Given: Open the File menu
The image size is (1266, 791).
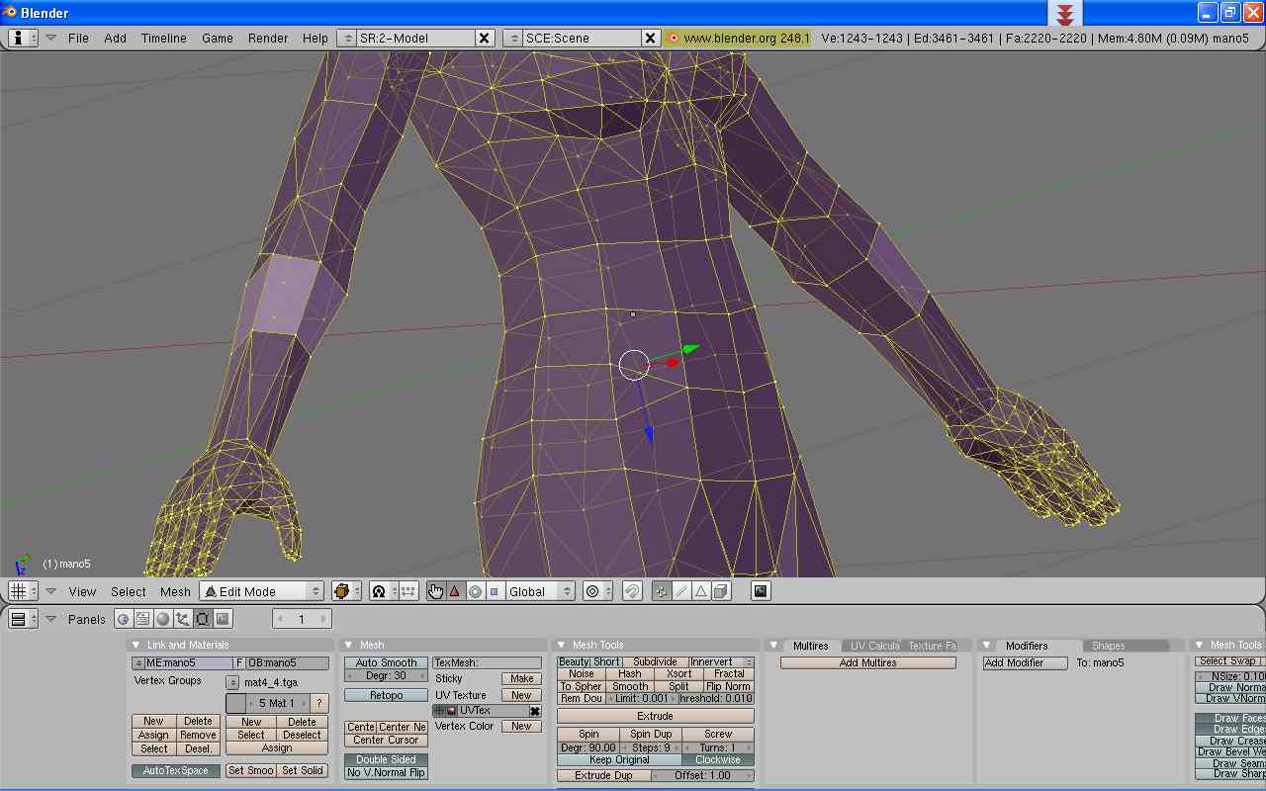Looking at the screenshot, I should point(78,38).
